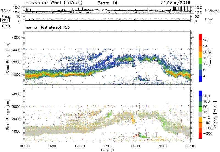The height and width of the screenshot is (152, 220).
Task: Click the '18' frequency axis tick label
Action: click(x=18, y=16)
